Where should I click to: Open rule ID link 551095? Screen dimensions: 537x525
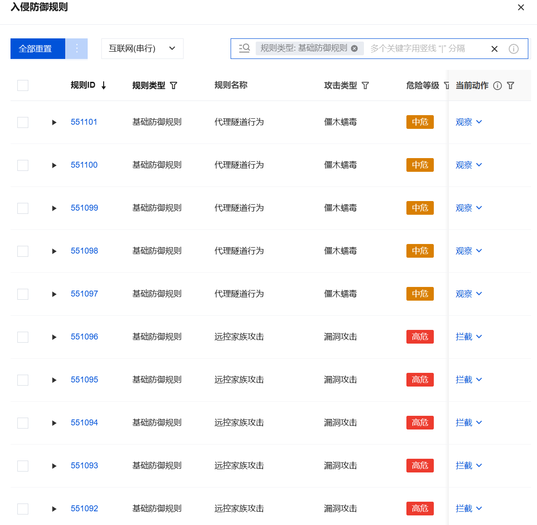84,380
